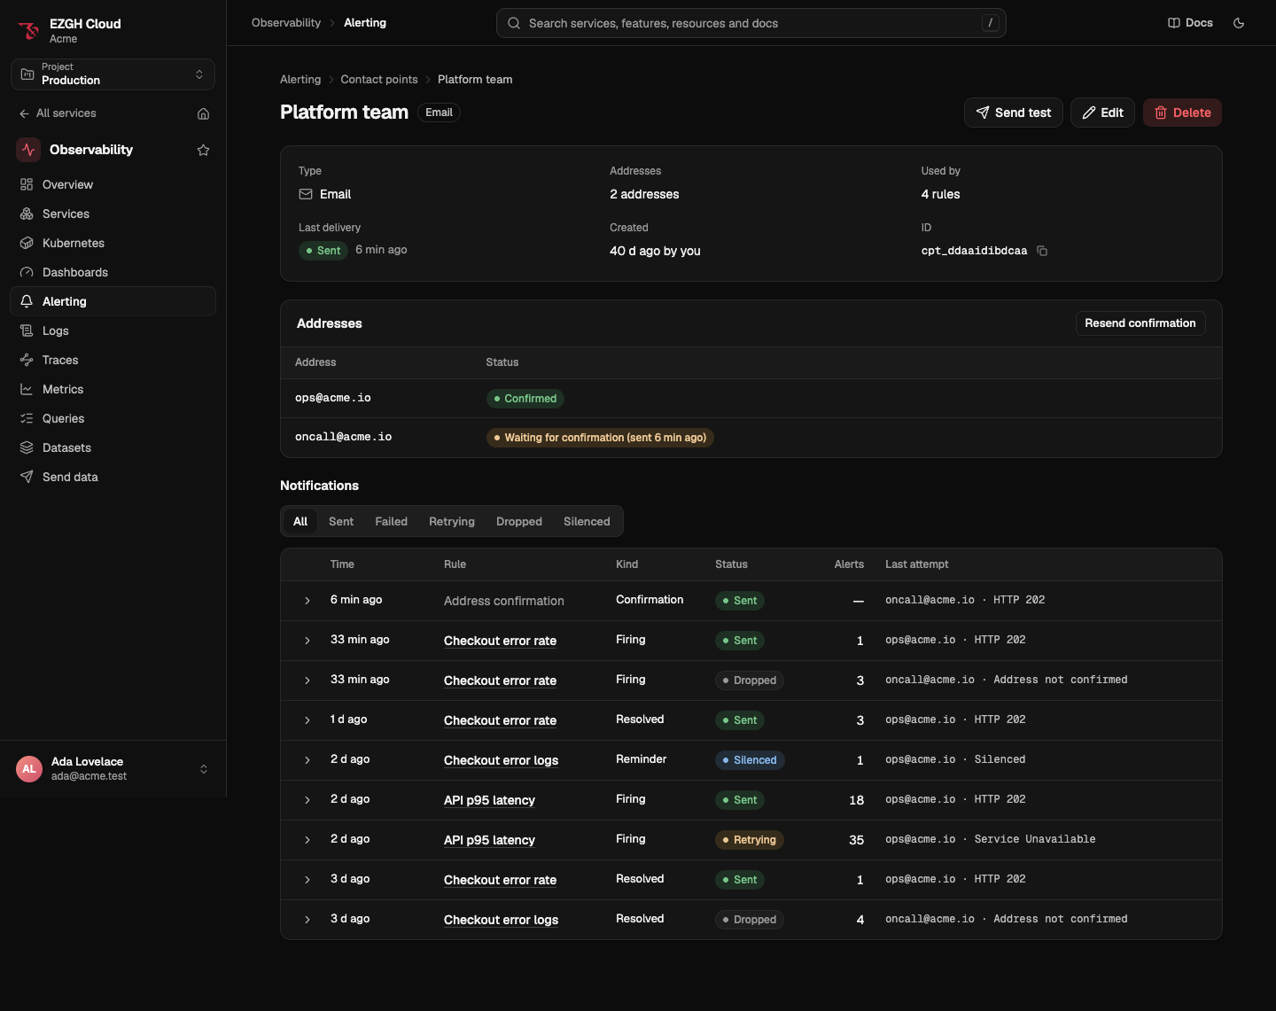
Task: Switch to the Dropped notifications tab
Action: (519, 521)
